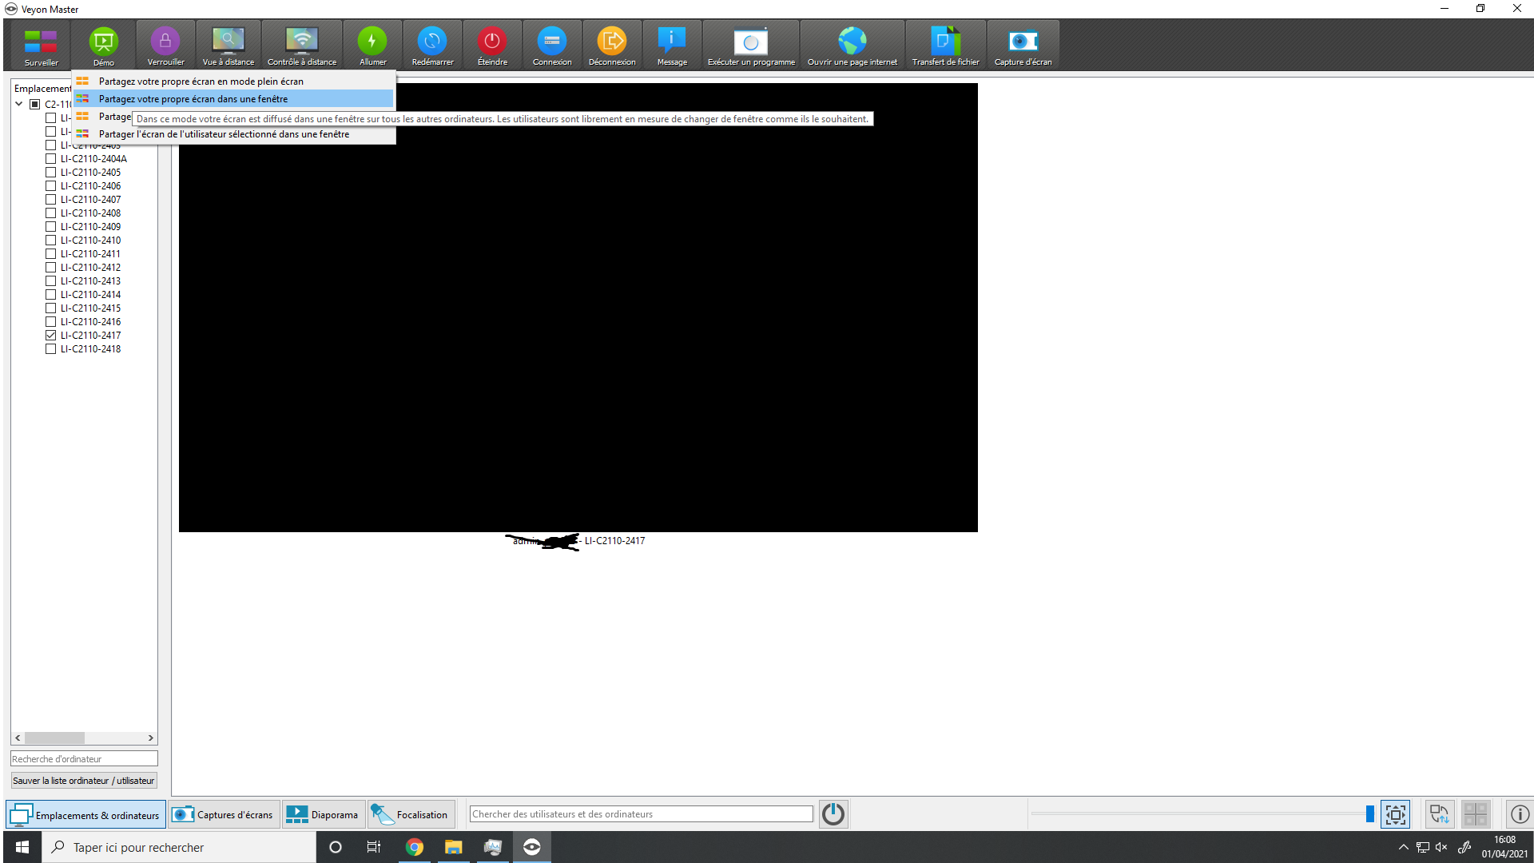Log users off with Déconnexion
The width and height of the screenshot is (1534, 863).
pos(612,46)
